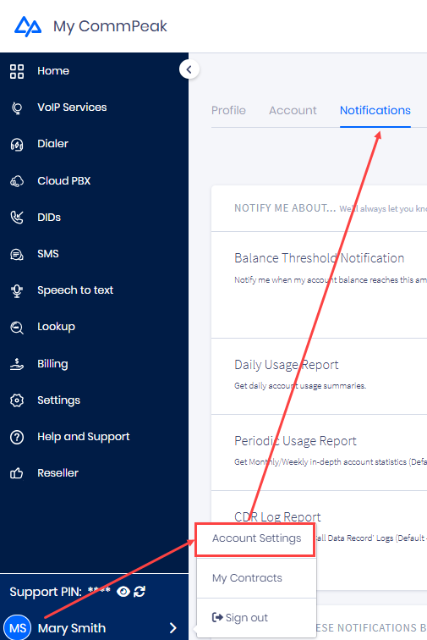The height and width of the screenshot is (640, 427).
Task: Click the Help and Support question icon
Action: [x=17, y=437]
